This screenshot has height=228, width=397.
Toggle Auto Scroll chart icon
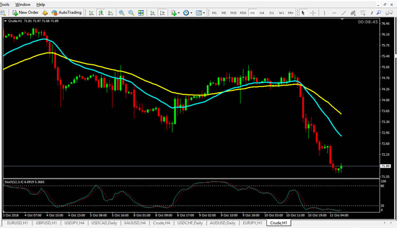click(x=152, y=13)
